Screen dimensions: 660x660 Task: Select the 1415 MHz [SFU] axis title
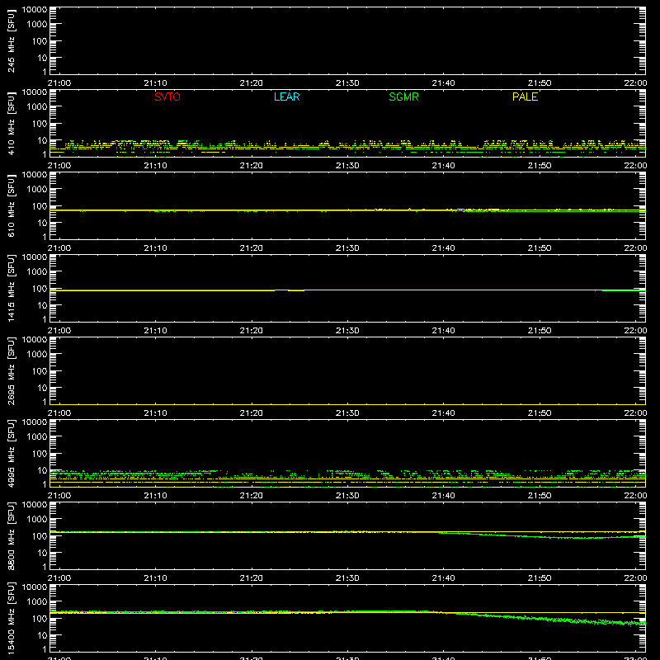(12, 288)
